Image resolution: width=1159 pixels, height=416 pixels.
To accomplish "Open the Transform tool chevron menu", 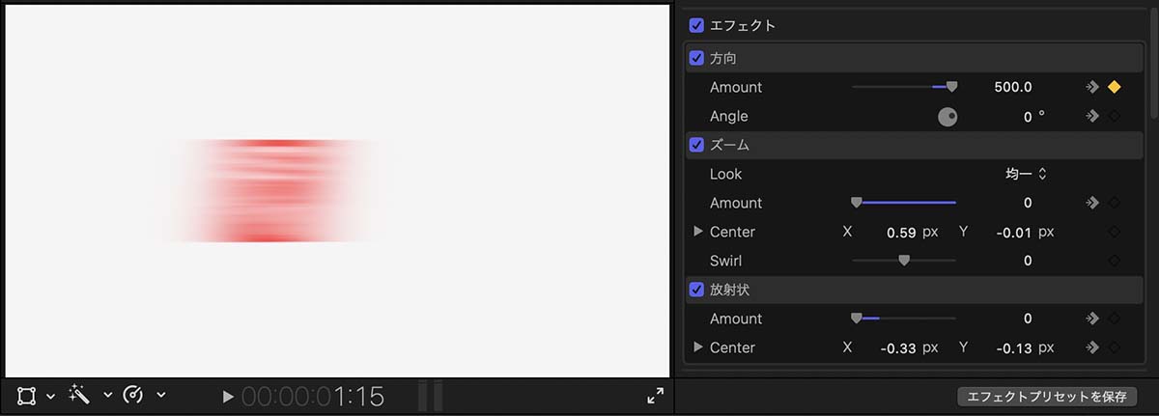I will click(50, 396).
